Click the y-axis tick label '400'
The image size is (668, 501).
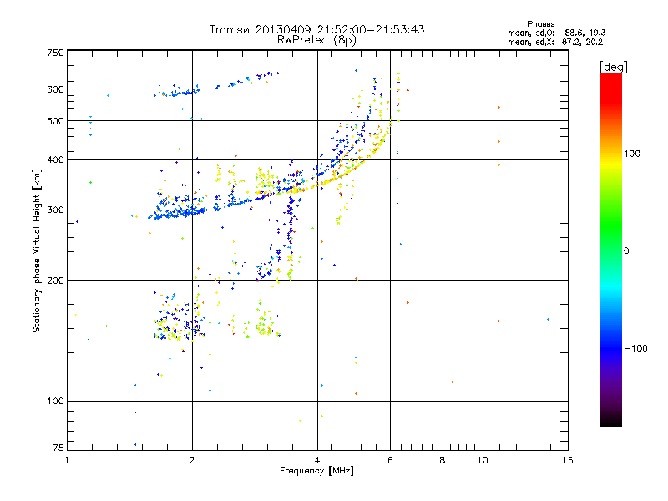pos(56,159)
